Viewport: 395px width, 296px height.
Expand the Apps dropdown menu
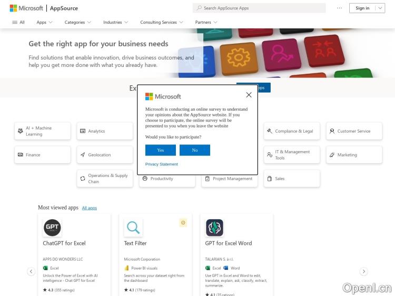[x=44, y=22]
